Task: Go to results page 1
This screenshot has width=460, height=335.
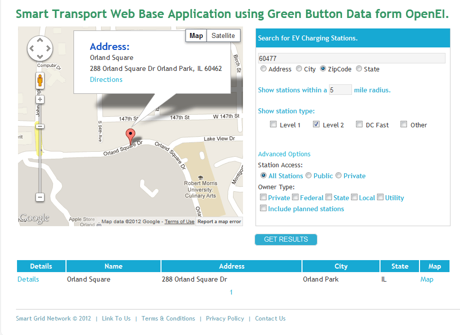Action: (x=231, y=292)
